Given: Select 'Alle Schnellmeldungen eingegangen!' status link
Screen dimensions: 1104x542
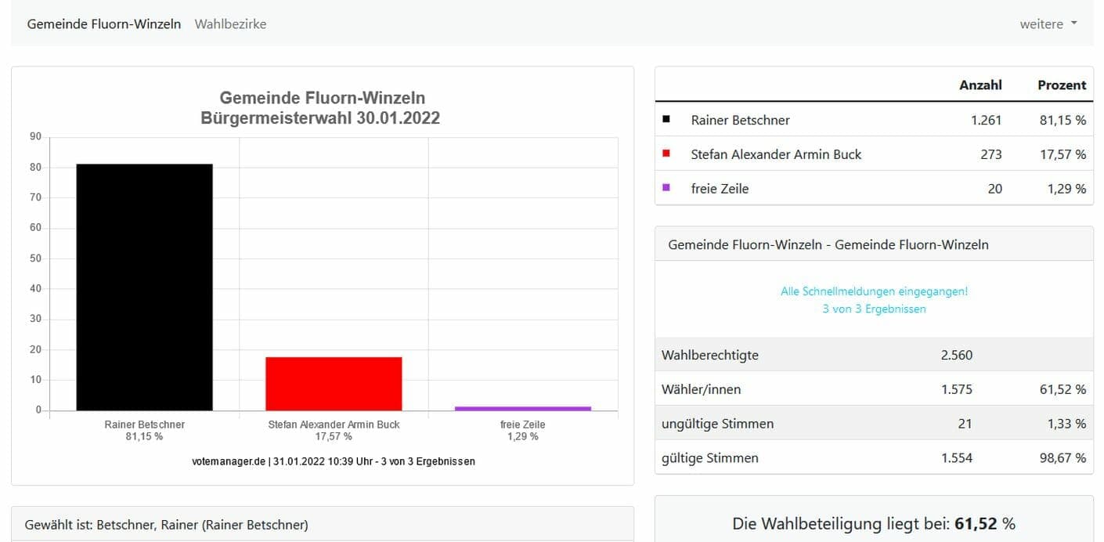Looking at the screenshot, I should click(874, 291).
